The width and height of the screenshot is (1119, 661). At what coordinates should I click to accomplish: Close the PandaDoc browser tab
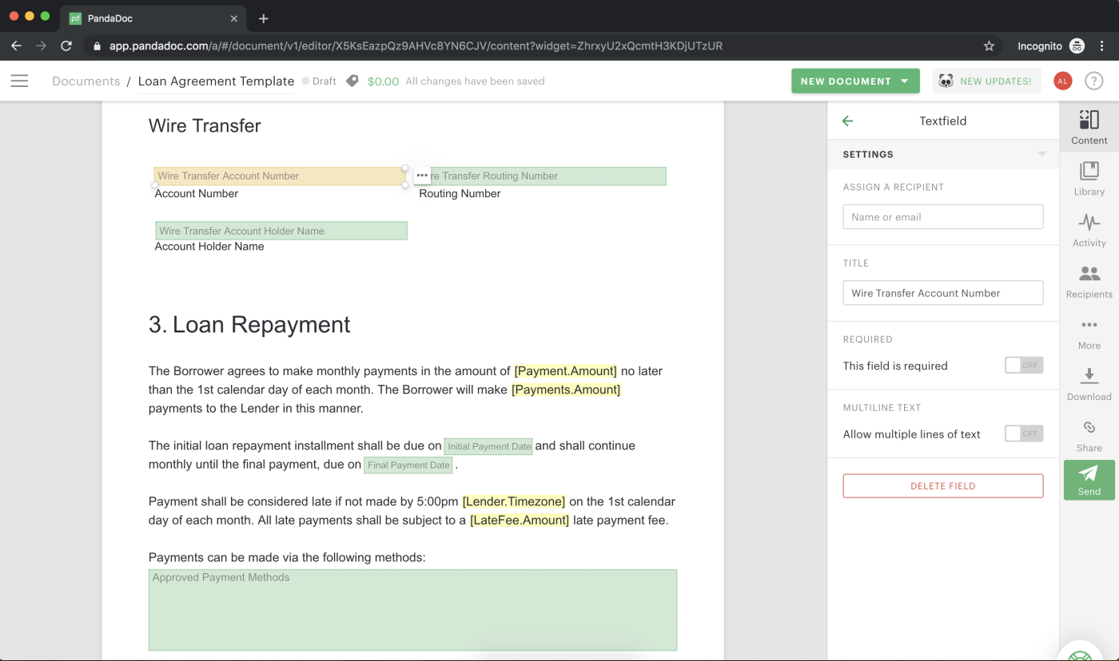pos(234,18)
